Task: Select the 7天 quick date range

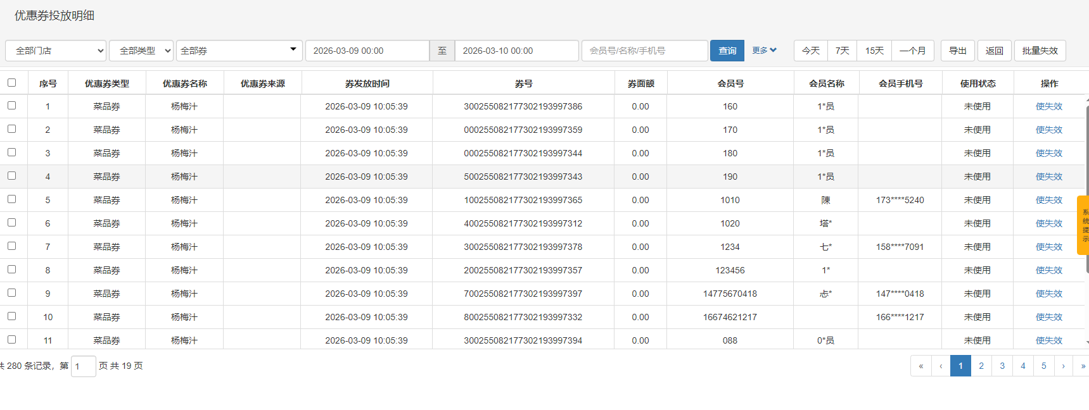Action: pos(842,51)
